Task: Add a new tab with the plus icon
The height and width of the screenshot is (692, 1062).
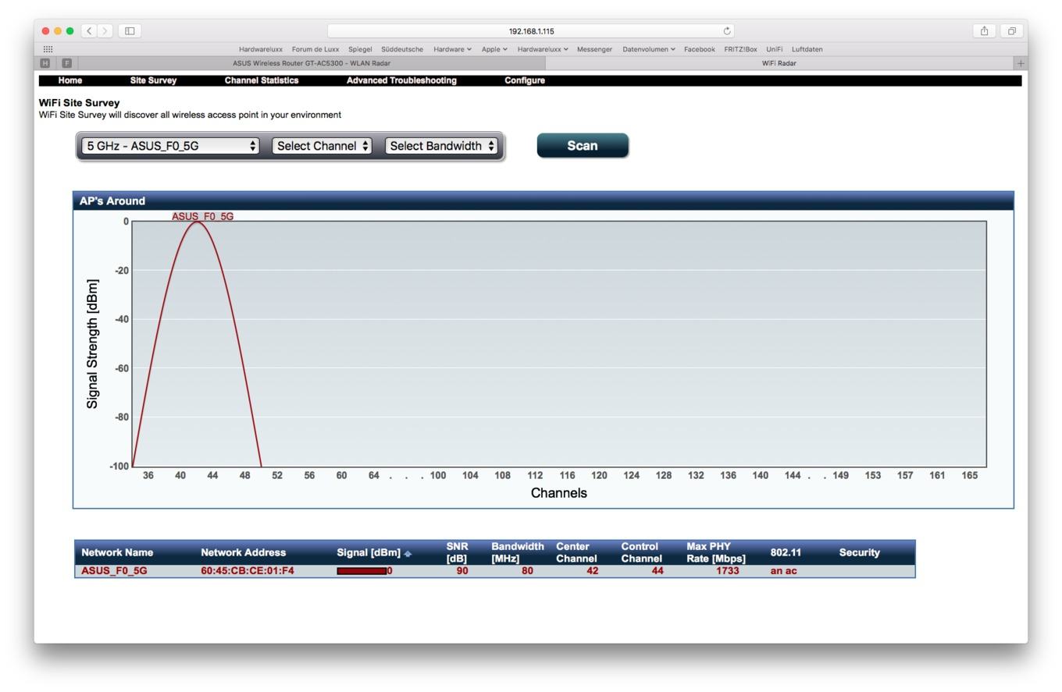Action: (x=1020, y=63)
